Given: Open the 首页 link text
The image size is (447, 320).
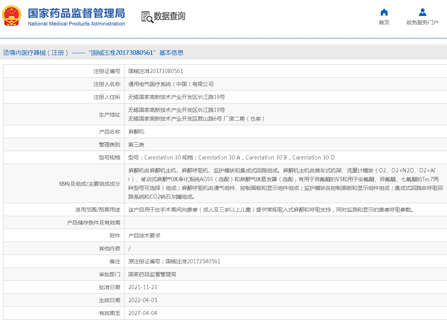Looking at the screenshot, I should tap(384, 22).
